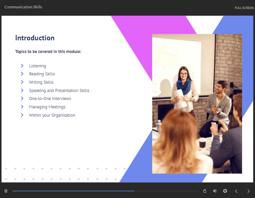Click chevron bullet beside Listening

pos(22,66)
